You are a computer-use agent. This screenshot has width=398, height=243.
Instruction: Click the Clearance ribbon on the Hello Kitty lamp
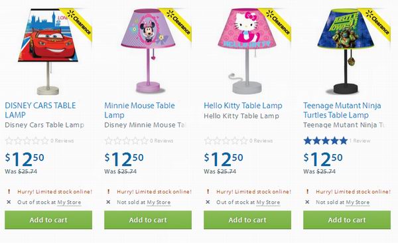(x=278, y=22)
